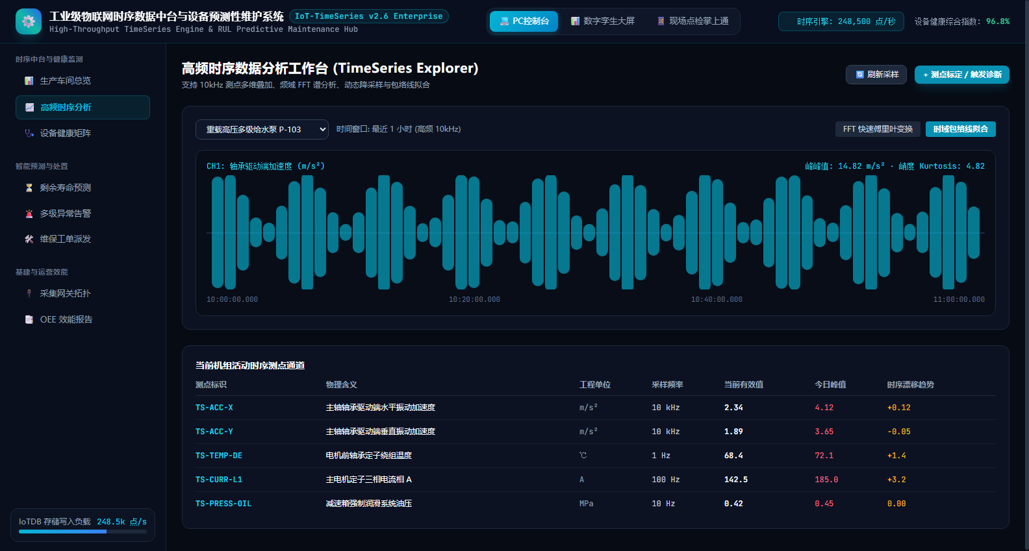Click the current value 68.4 cell
Viewport: 1029px width, 551px height.
point(733,456)
